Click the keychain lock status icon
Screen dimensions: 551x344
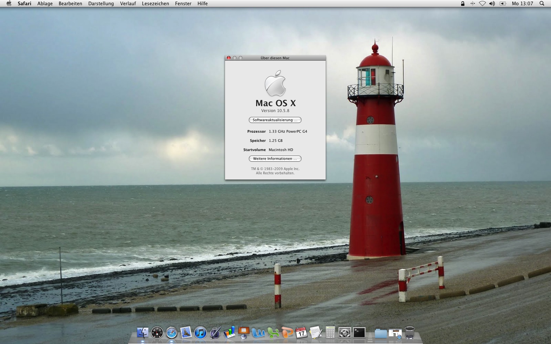(x=462, y=4)
